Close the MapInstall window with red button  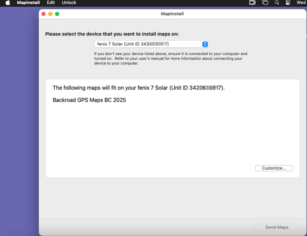point(44,14)
